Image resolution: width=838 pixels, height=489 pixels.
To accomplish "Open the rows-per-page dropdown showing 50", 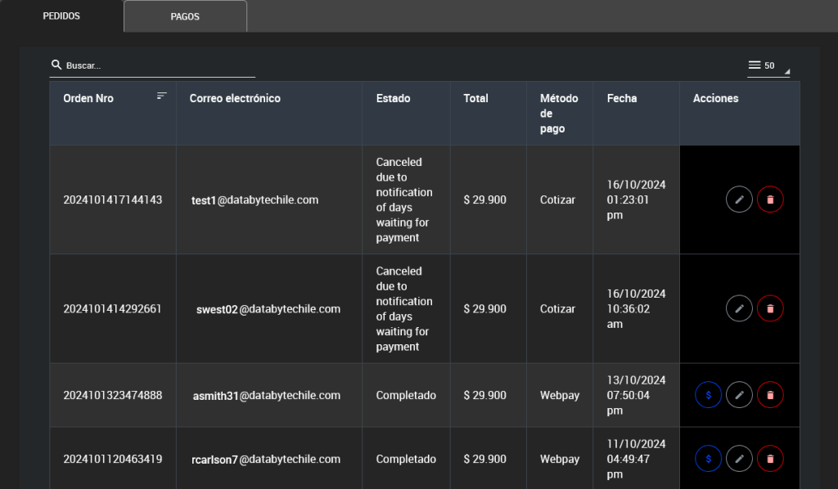I will 768,65.
